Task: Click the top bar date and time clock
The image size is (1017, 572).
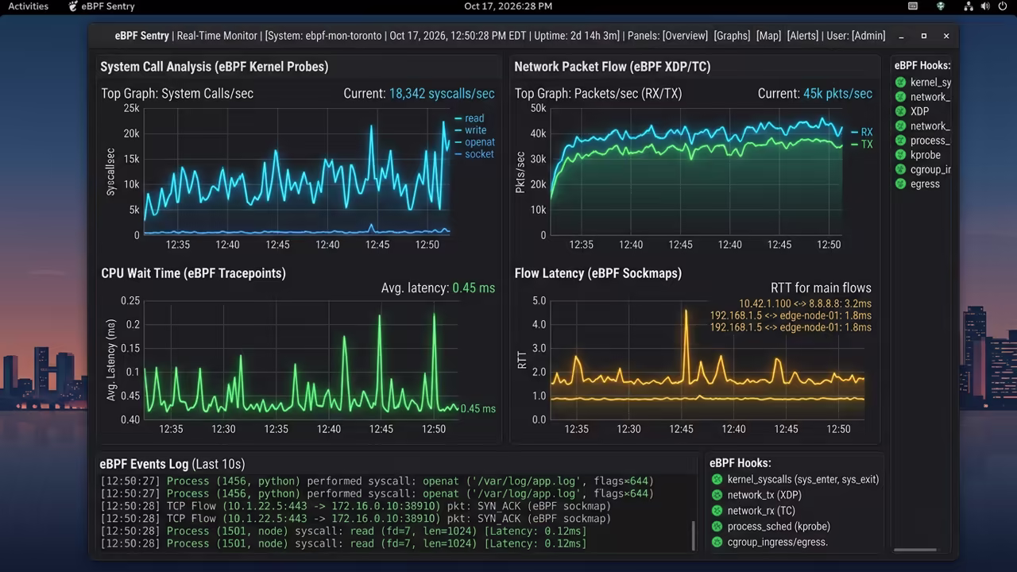Action: pyautogui.click(x=508, y=6)
